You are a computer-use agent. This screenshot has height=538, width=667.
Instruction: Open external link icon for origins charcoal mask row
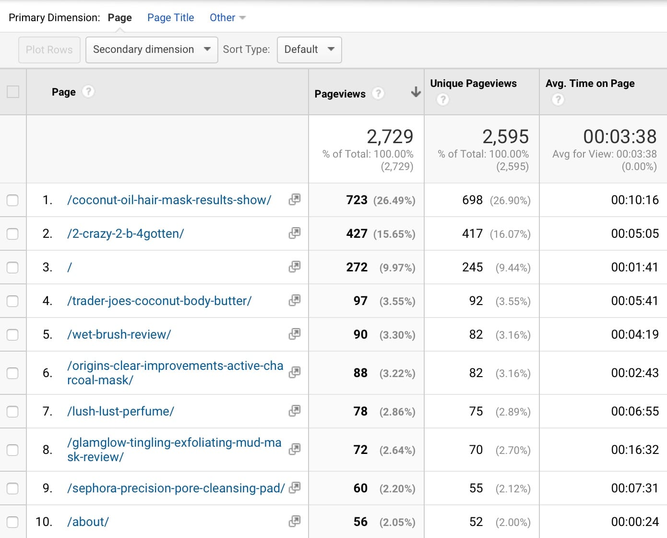[295, 372]
